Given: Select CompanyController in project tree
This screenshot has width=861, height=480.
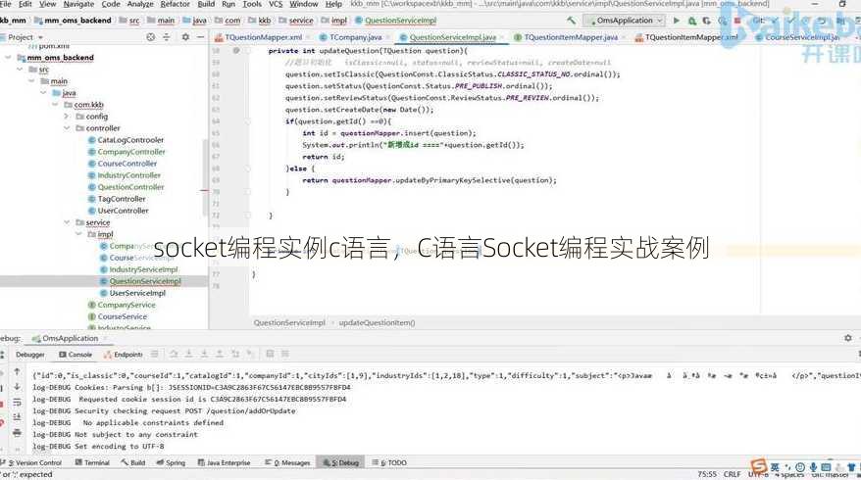Looking at the screenshot, I should click(131, 152).
